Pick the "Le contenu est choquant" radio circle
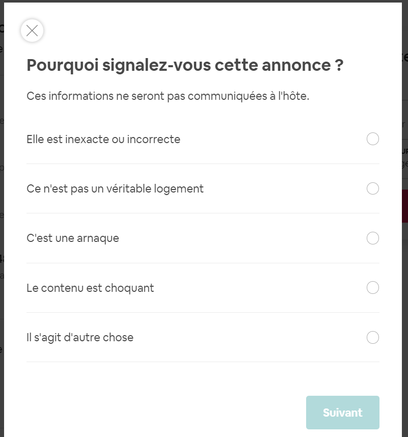The image size is (408, 437). [x=373, y=288]
